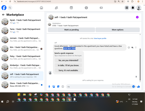Click the address bar URL
Viewport: 145px width, 111px height.
(34, 1)
